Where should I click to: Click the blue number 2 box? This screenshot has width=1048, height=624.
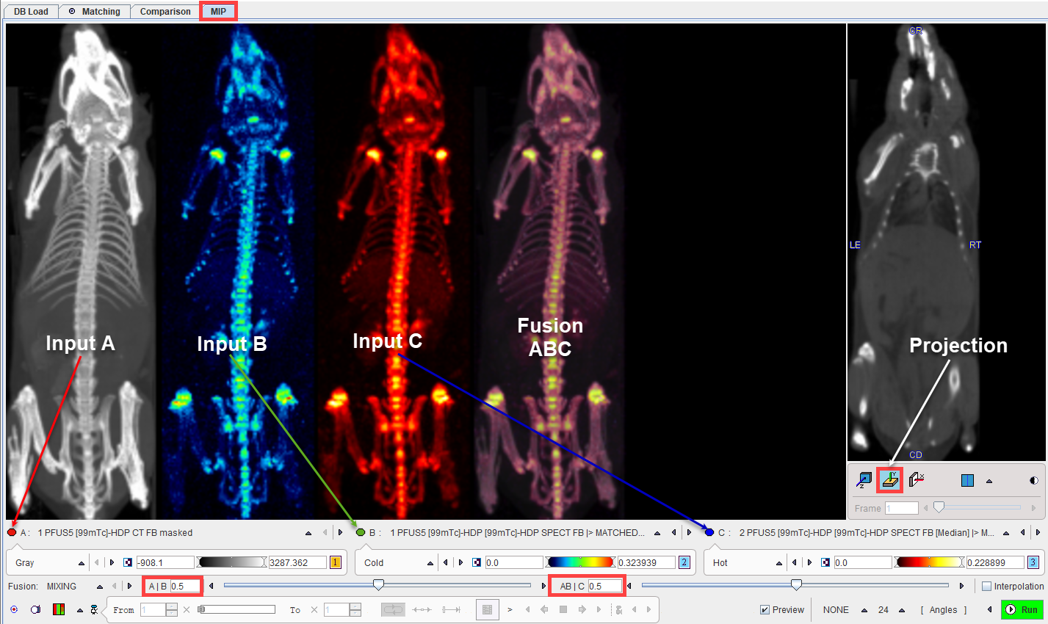coord(684,563)
